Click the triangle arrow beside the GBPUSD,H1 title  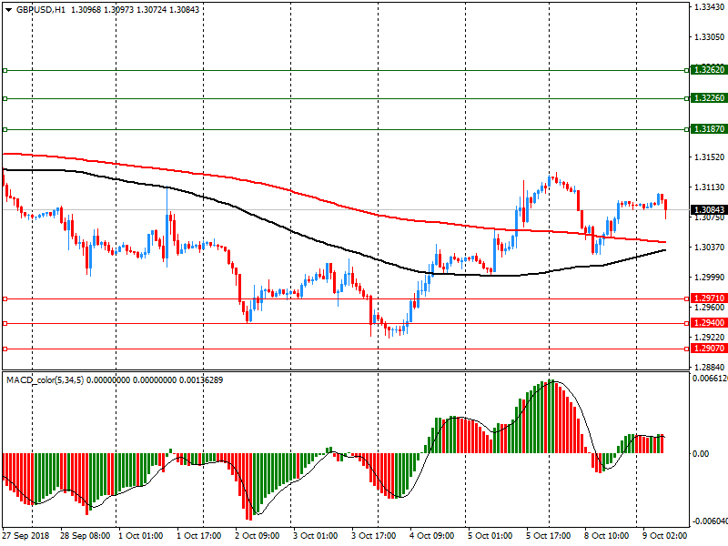(8, 8)
